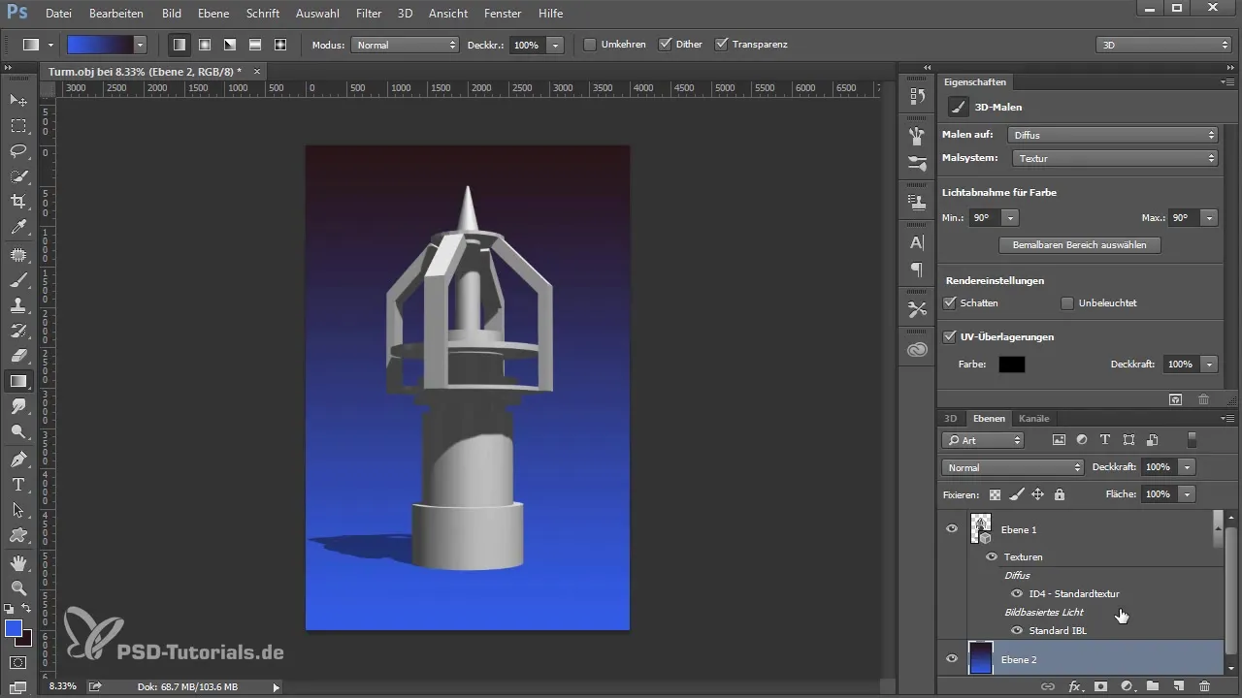The image size is (1242, 698).
Task: Delete layer with trash icon
Action: (1204, 686)
